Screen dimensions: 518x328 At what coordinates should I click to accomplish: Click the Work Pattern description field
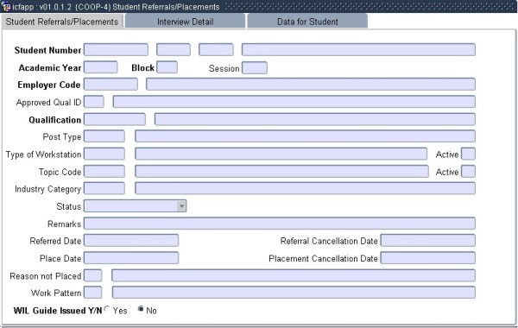294,293
